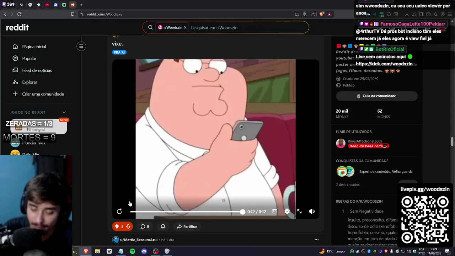The width and height of the screenshot is (455, 256).
Task: Open Discord from the taskbar
Action: (x=144, y=251)
